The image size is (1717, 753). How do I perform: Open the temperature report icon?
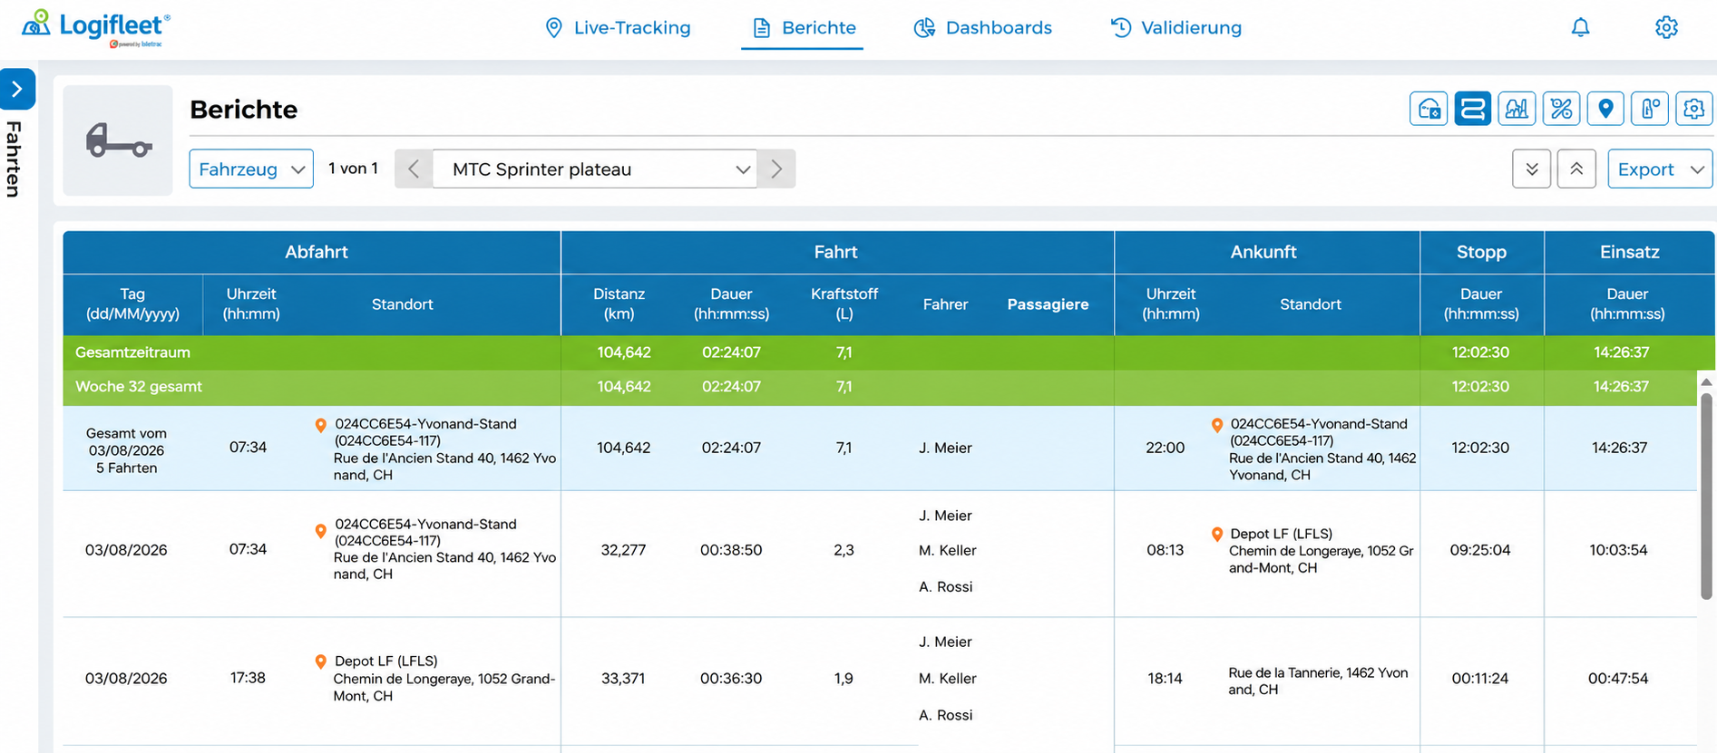pyautogui.click(x=1650, y=109)
